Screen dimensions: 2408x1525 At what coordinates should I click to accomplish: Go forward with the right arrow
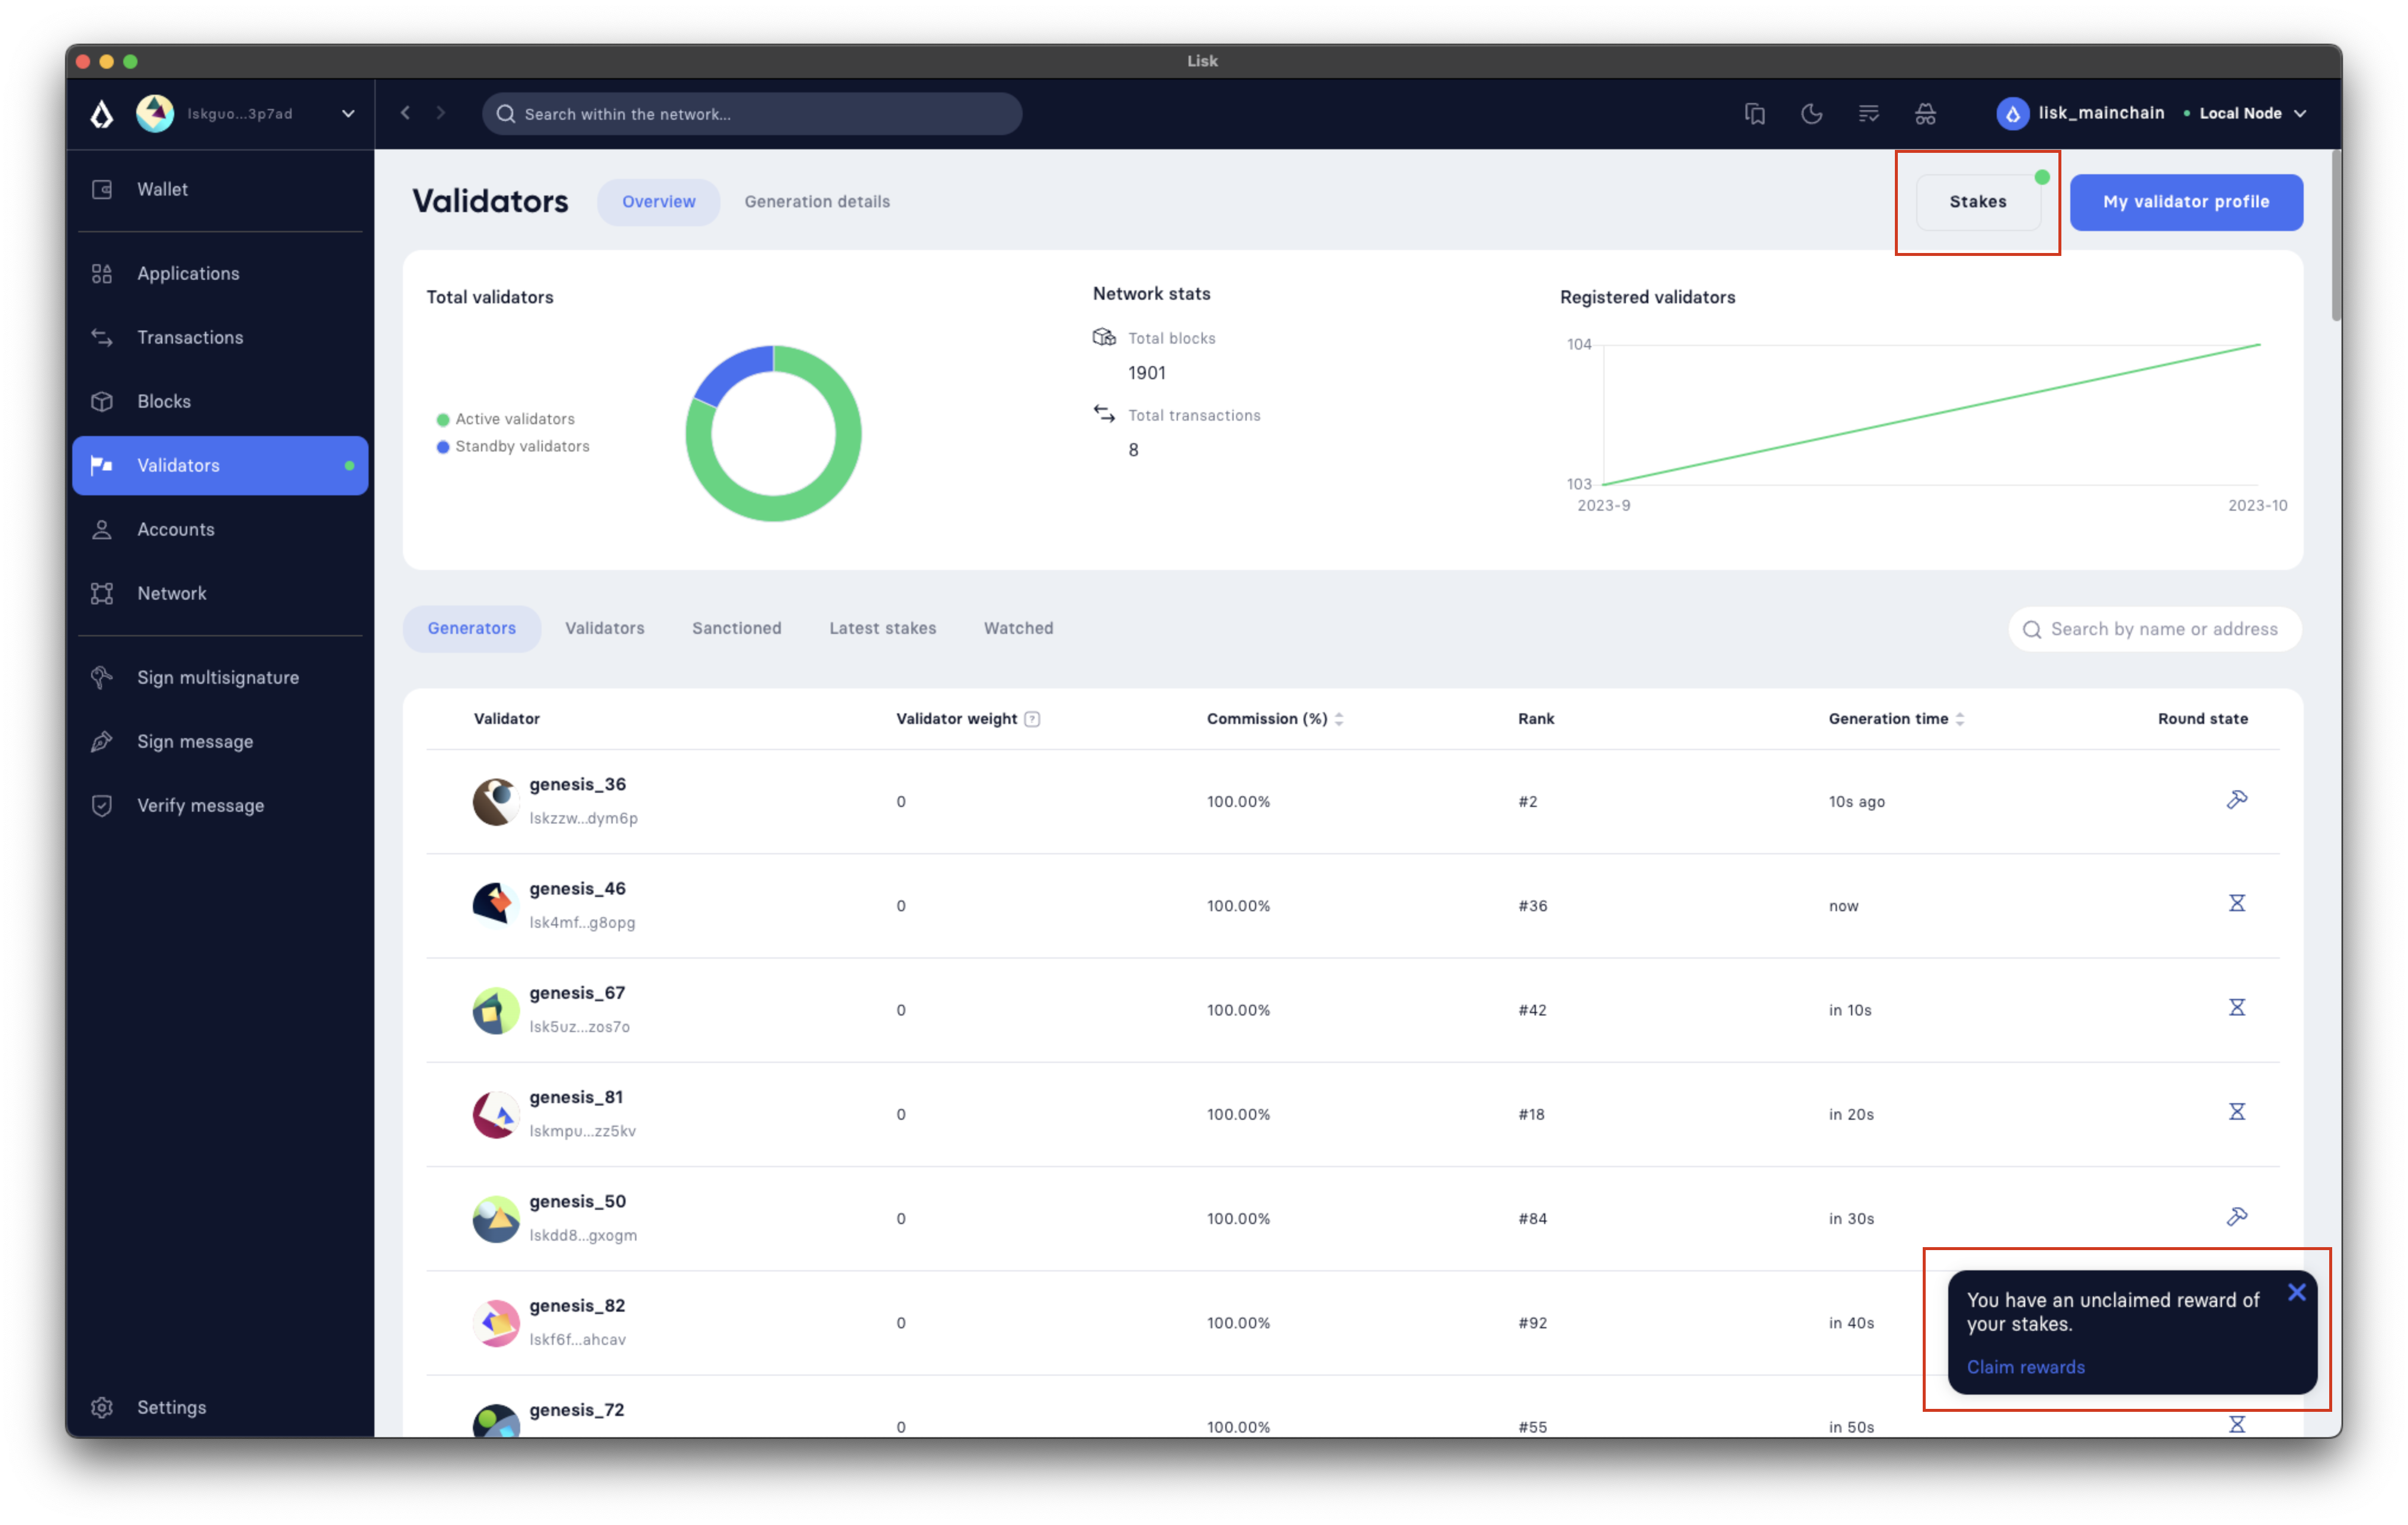click(441, 113)
